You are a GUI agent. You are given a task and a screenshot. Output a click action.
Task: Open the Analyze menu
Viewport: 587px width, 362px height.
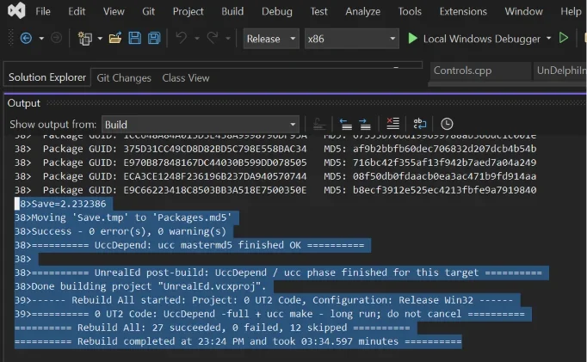(362, 11)
